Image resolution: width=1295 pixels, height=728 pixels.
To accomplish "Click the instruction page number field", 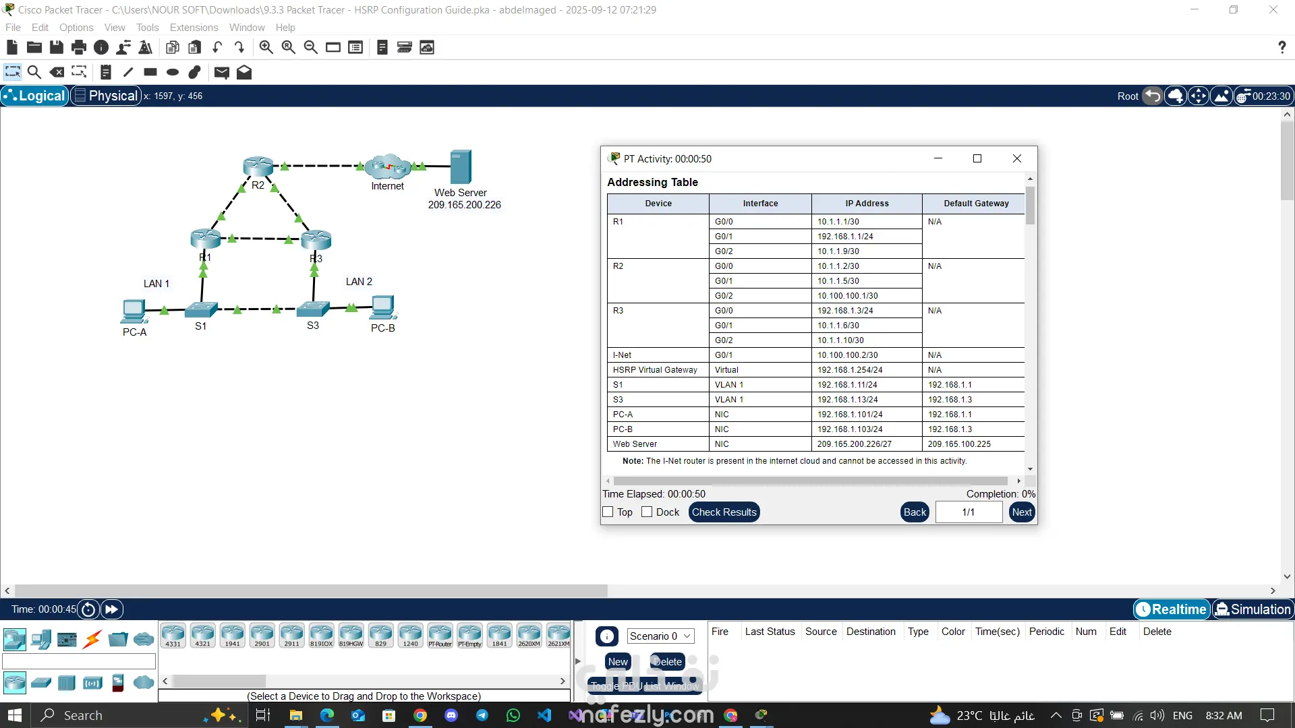I will (968, 512).
